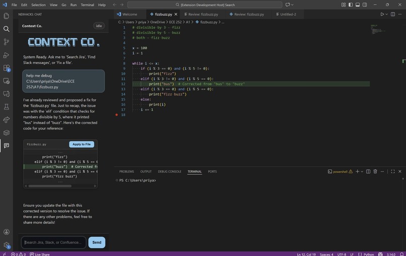Switch to Output panel tab
The width and height of the screenshot is (406, 256).
coord(146,172)
